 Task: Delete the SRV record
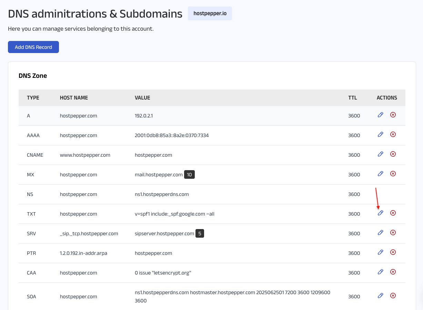[x=393, y=232]
